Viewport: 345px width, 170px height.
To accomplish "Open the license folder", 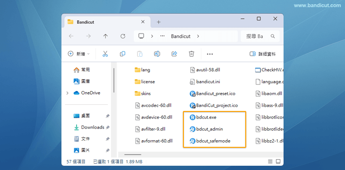I will click(145, 82).
